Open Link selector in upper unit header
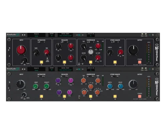167x134 pixels. (91, 35)
